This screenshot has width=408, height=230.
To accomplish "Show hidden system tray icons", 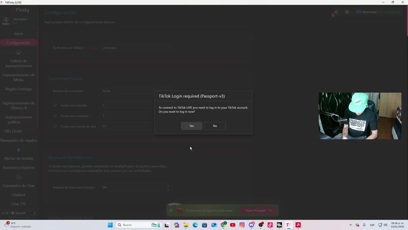I will [x=351, y=225].
